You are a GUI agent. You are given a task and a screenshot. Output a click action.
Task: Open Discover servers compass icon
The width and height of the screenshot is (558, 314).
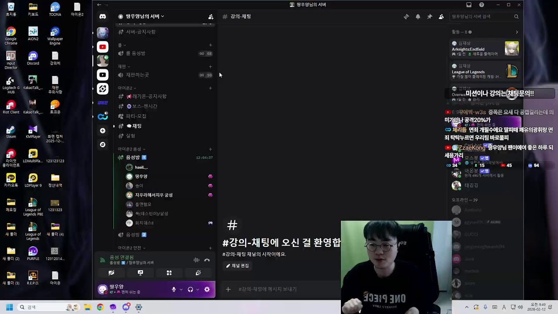pos(102,144)
